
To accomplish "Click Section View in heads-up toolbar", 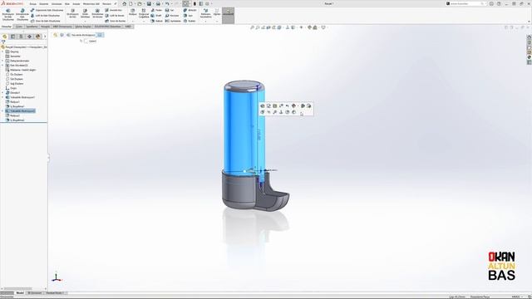I will (x=268, y=27).
